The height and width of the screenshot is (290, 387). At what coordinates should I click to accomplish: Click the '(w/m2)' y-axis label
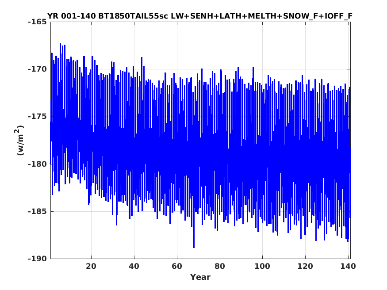[19, 140]
